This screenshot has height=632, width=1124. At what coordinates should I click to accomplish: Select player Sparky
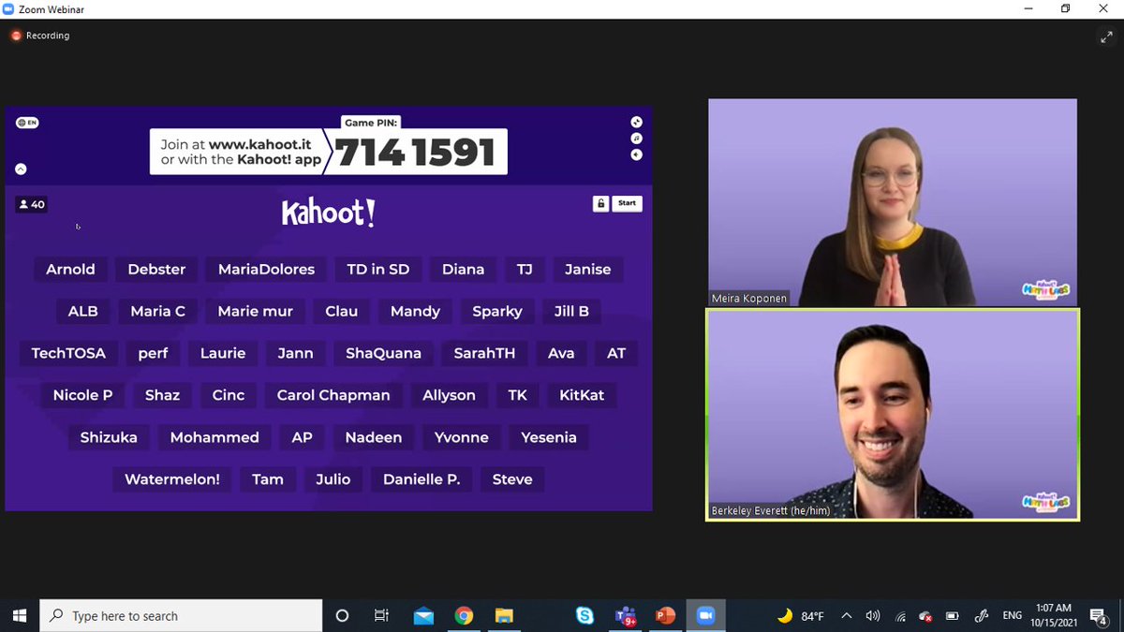[x=497, y=312]
